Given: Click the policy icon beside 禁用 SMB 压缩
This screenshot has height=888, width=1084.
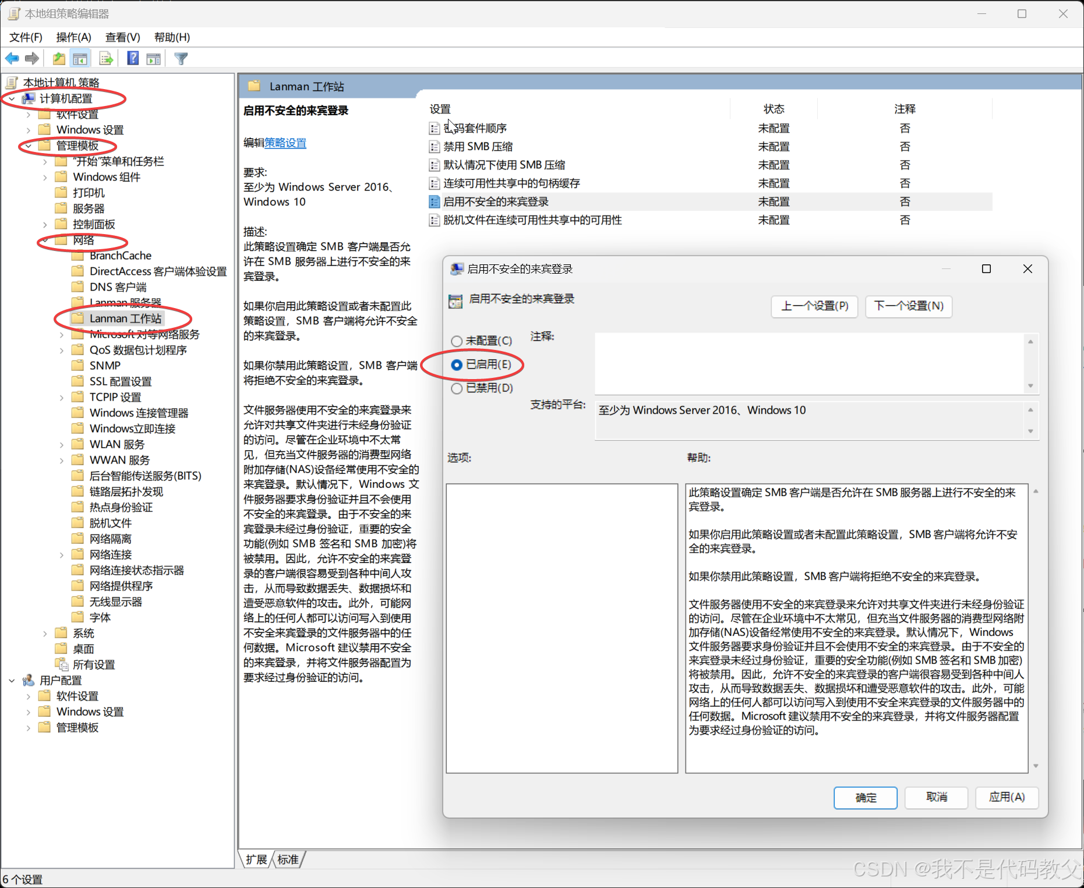Looking at the screenshot, I should 435,147.
